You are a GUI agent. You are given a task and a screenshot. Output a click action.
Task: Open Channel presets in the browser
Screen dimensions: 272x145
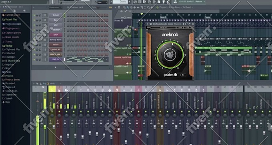[x=13, y=33]
